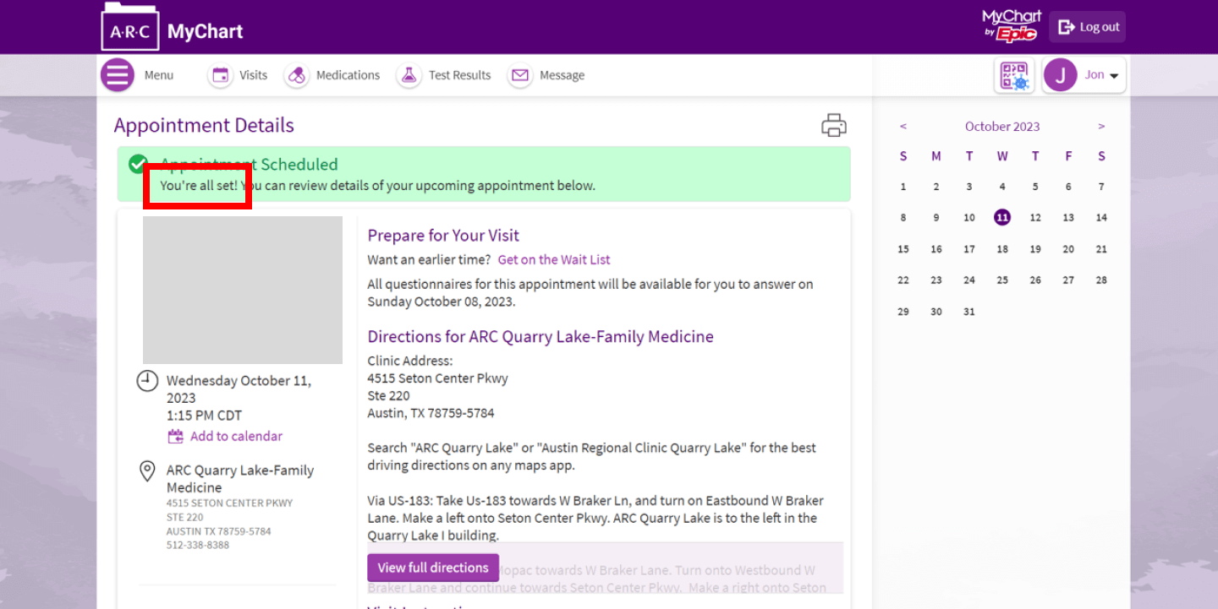The height and width of the screenshot is (609, 1218).
Task: Click the ARC MyChart logo
Action: [172, 27]
